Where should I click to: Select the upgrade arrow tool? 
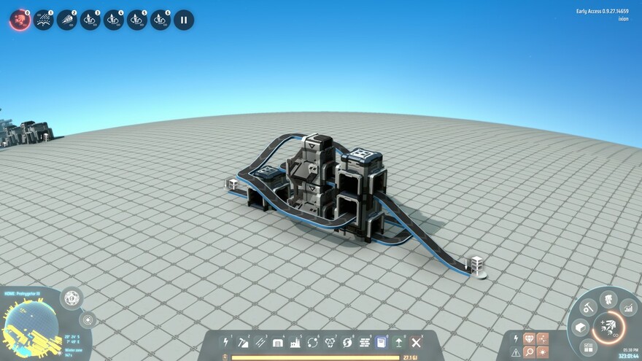click(x=399, y=342)
